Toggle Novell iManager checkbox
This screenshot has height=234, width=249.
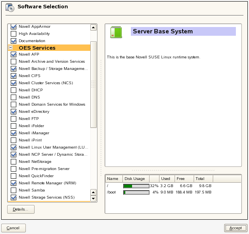[14, 133]
